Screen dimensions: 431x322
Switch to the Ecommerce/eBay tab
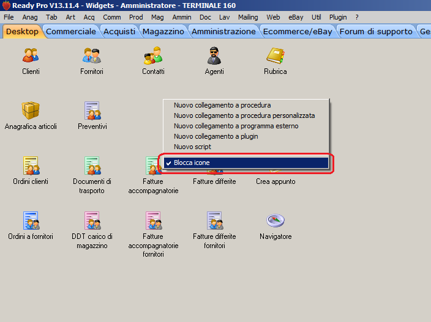[298, 32]
